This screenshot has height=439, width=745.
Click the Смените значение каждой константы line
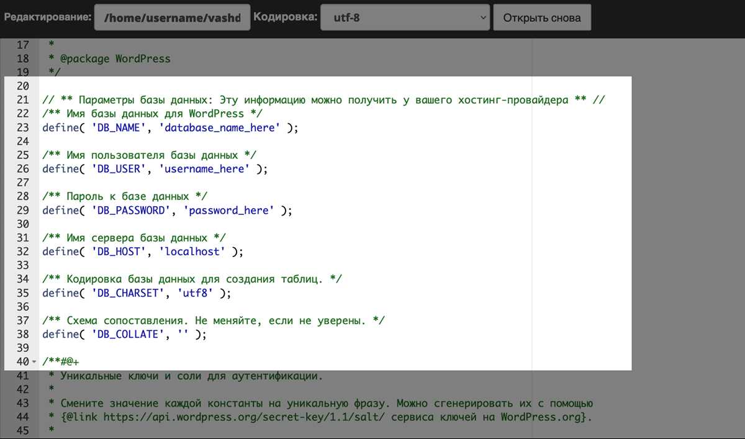coord(320,403)
